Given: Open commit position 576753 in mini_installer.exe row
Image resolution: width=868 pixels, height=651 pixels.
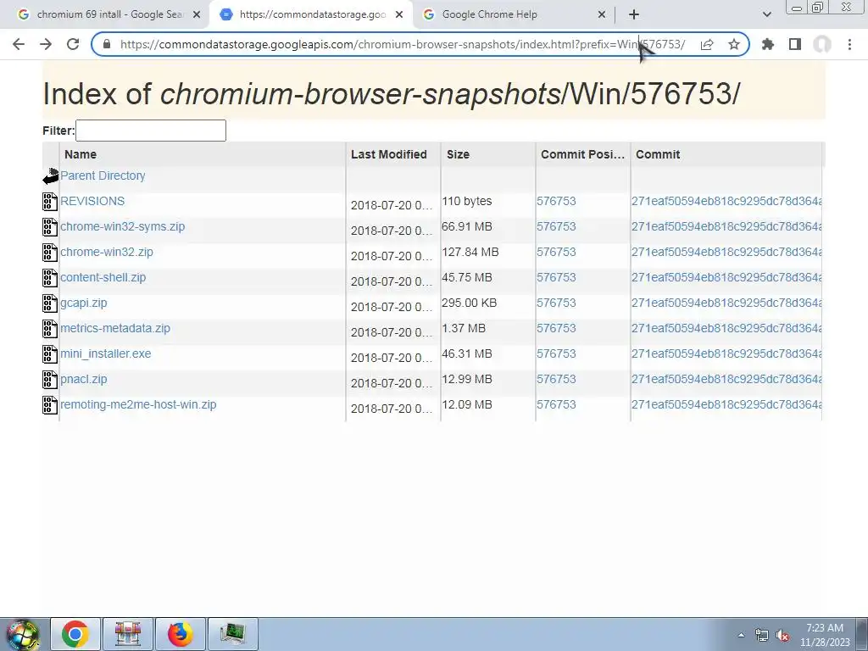Looking at the screenshot, I should point(556,353).
